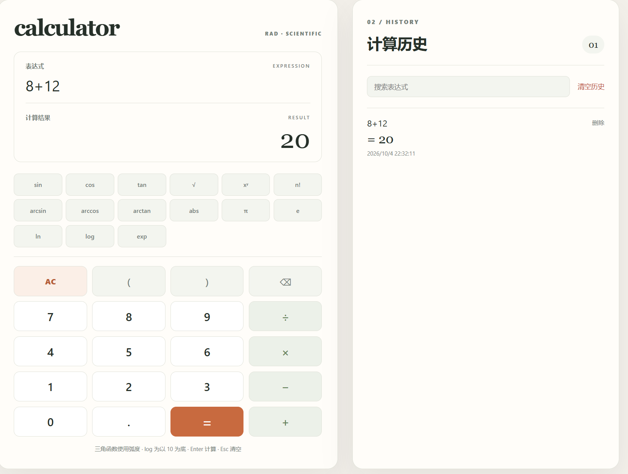Click the open parenthesis key
Viewport: 628px width, 474px height.
129,281
